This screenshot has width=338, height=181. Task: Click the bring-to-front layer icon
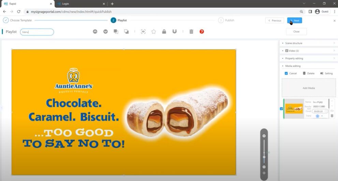pyautogui.click(x=116, y=32)
